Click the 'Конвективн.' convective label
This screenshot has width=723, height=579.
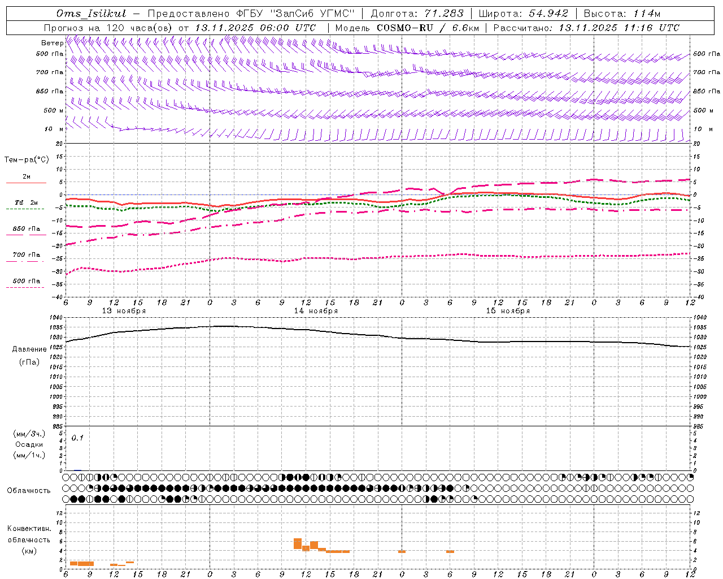29,529
